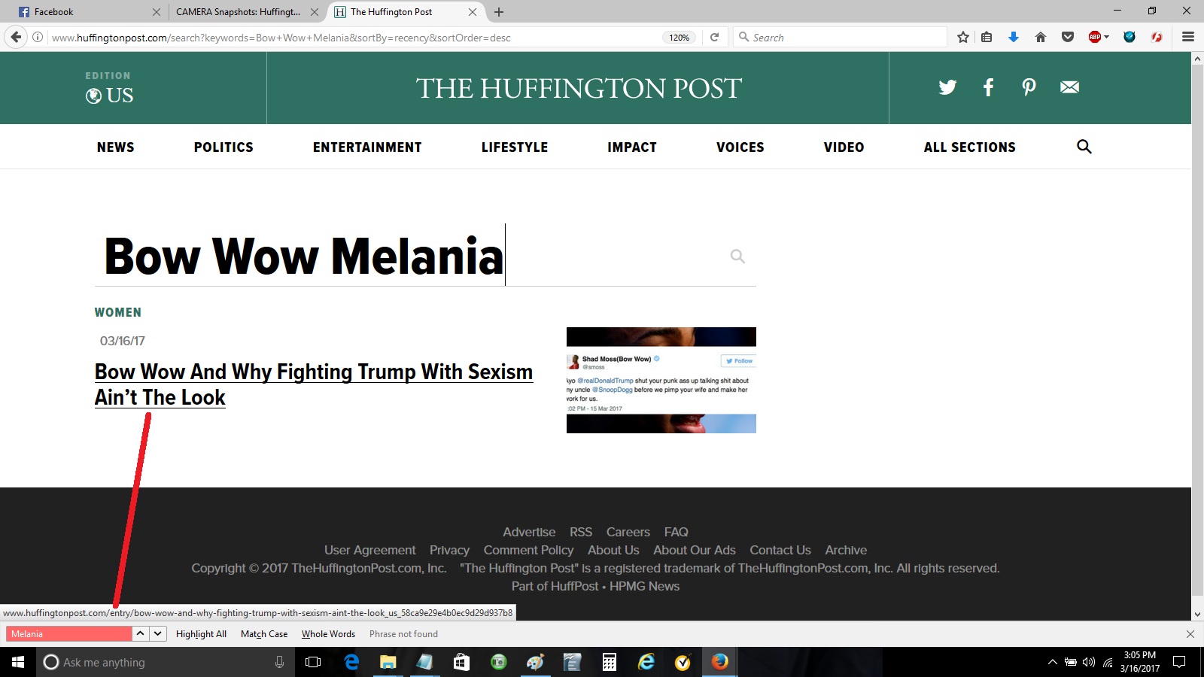Switch to the Facebook tab
The image size is (1204, 677).
click(83, 12)
